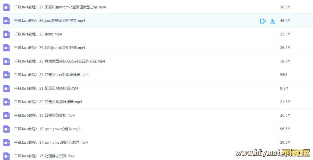Click video icon of 18.springmvc的组件.mp4
Image resolution: width=313 pixels, height=160 pixels.
pos(6,129)
